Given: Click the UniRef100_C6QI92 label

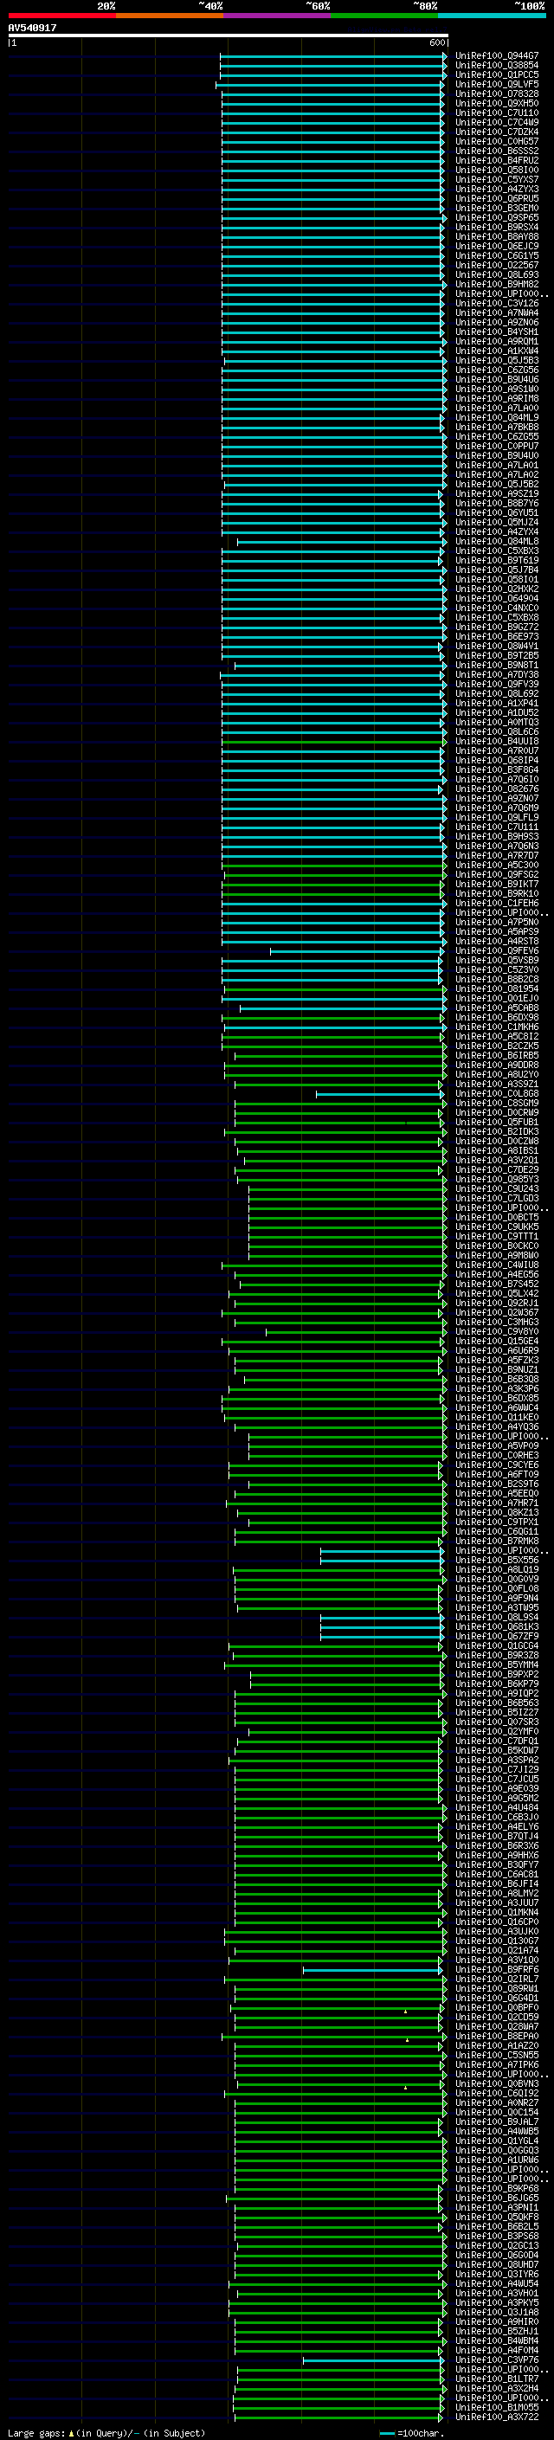Looking at the screenshot, I should (x=497, y=2093).
